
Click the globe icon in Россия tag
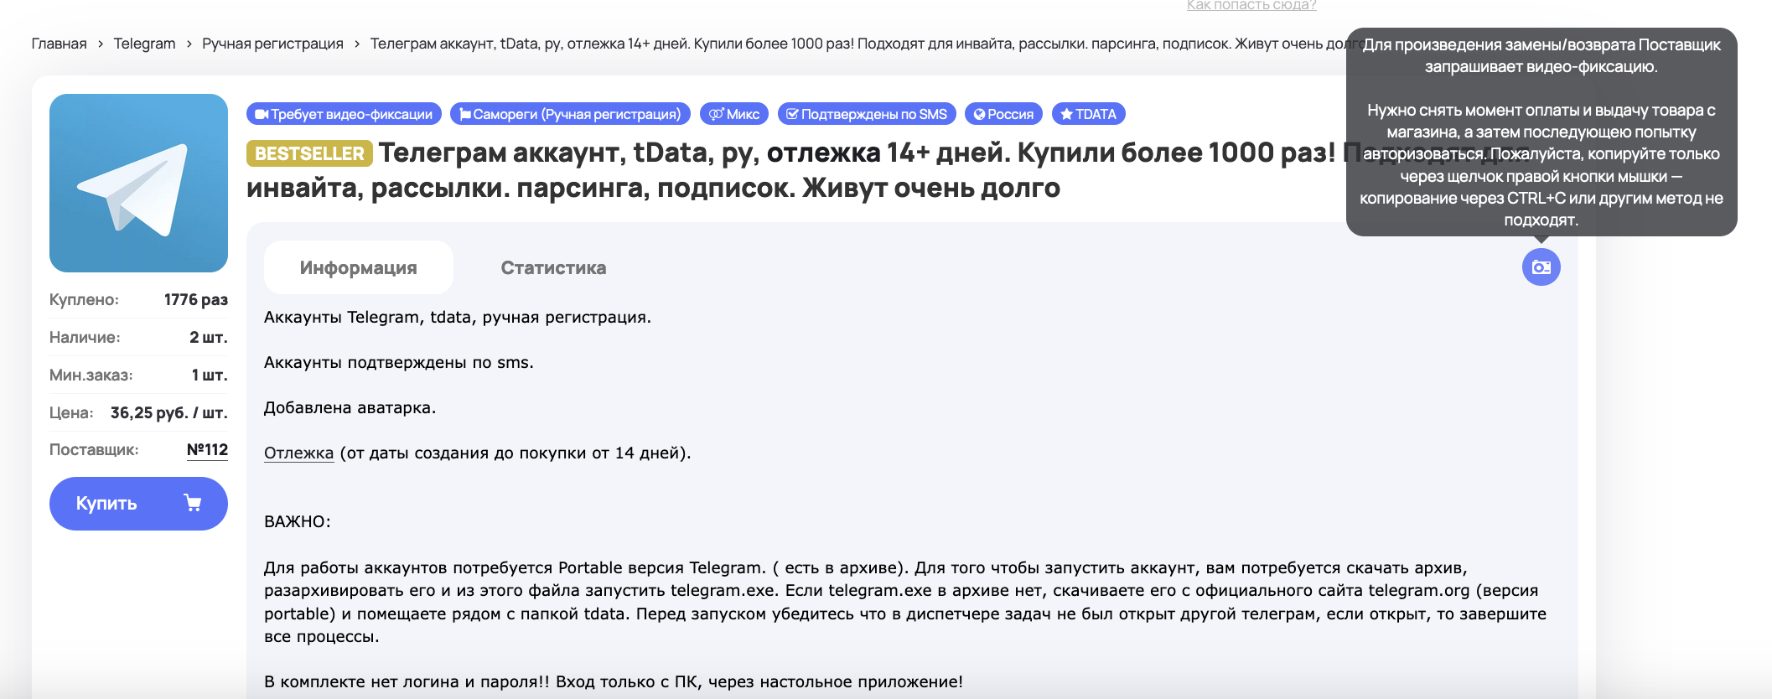click(979, 114)
